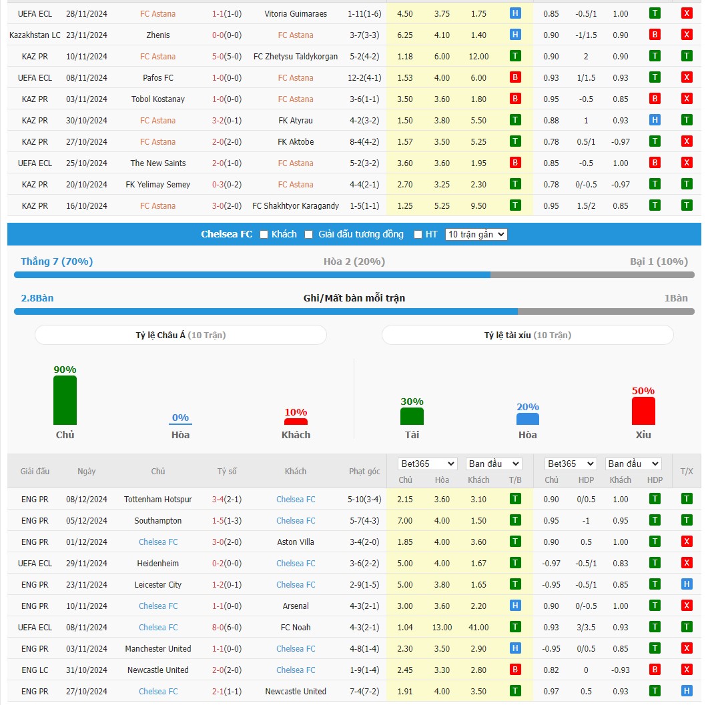Click the 3-4(2-1) score in the Tottenham Hotspur row
The image size is (708, 705).
(227, 499)
